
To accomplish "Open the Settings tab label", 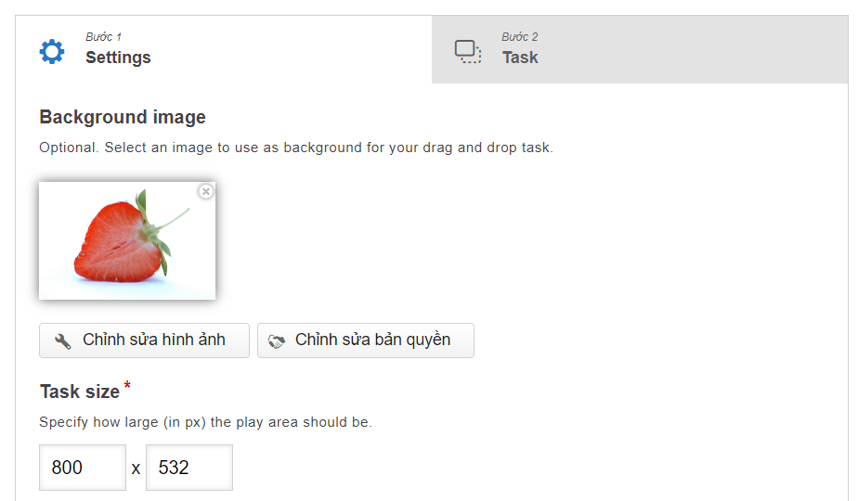I will click(118, 58).
